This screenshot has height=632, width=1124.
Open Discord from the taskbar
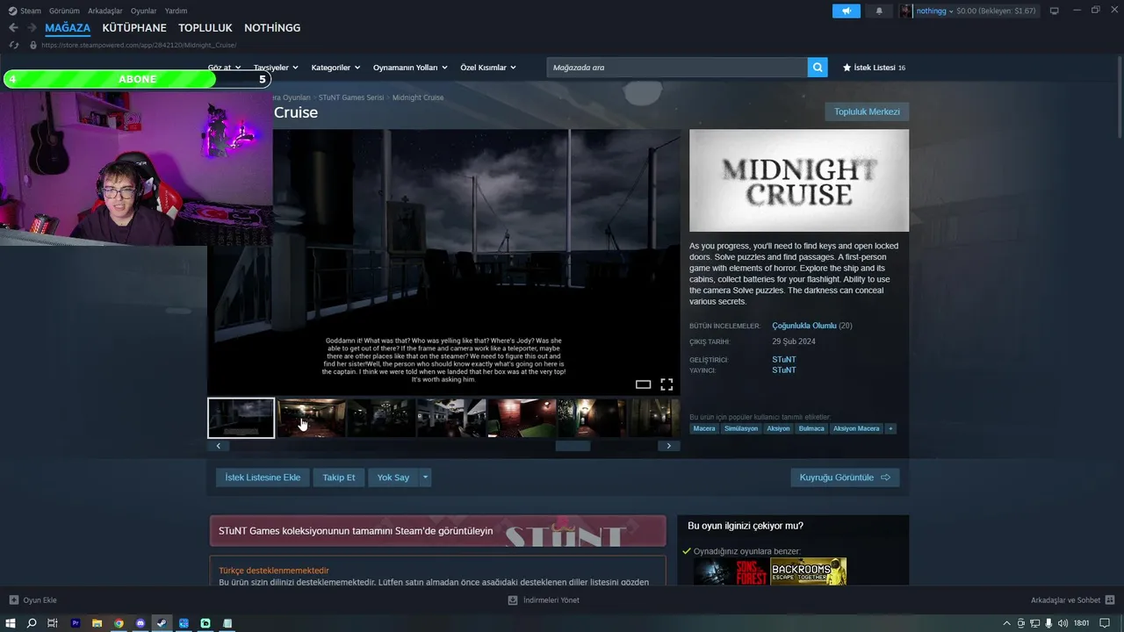[x=140, y=623]
